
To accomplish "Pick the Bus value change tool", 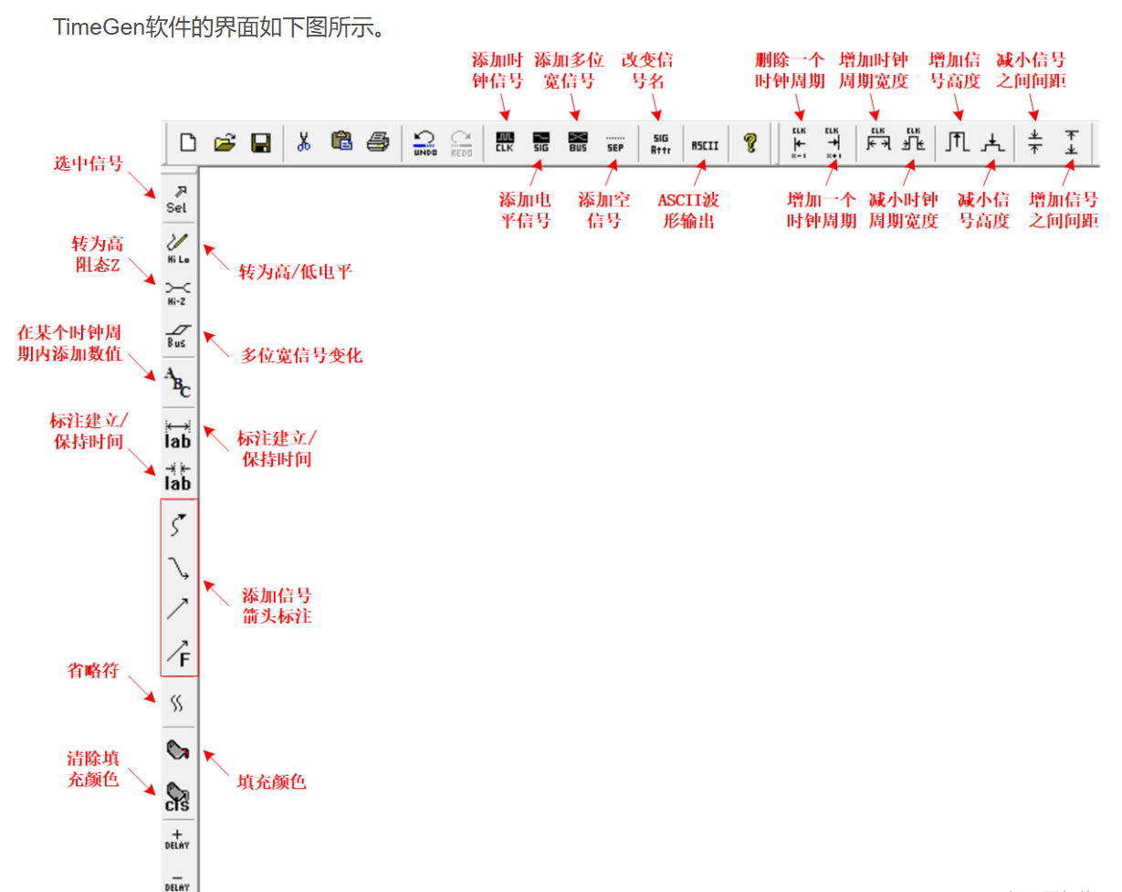I will click(x=178, y=336).
